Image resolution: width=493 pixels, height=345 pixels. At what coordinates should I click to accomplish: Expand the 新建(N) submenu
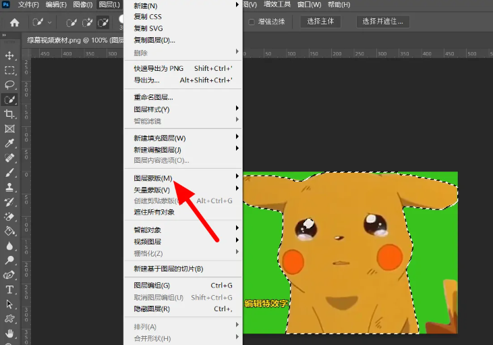point(145,6)
